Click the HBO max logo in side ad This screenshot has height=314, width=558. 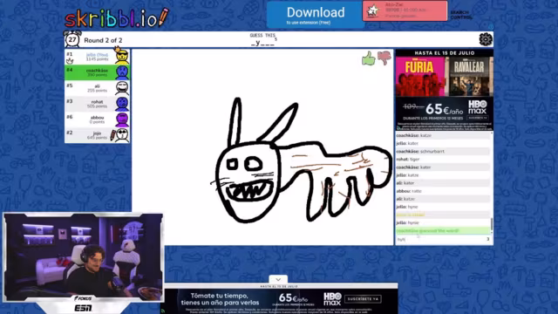478,106
